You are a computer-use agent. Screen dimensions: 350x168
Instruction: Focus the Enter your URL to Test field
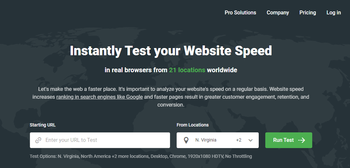point(100,140)
